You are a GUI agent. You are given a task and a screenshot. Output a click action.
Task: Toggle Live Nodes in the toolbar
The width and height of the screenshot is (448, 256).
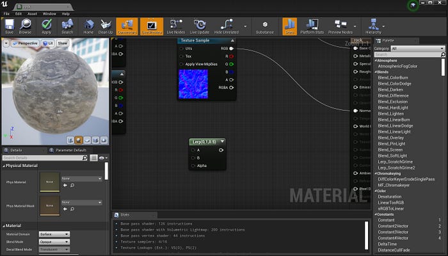click(x=175, y=26)
